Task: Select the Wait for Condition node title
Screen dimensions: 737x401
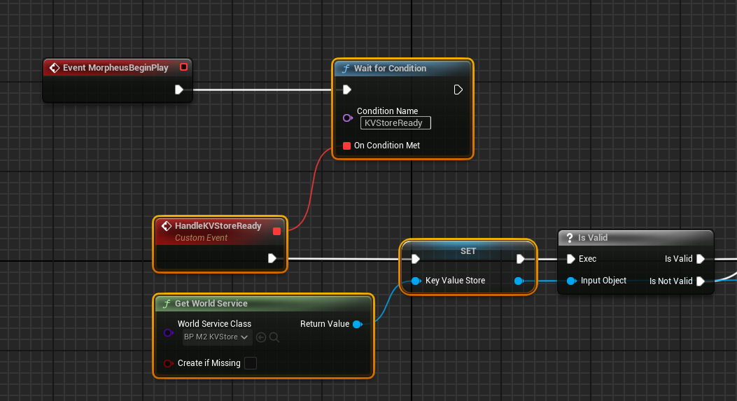Action: coord(390,68)
